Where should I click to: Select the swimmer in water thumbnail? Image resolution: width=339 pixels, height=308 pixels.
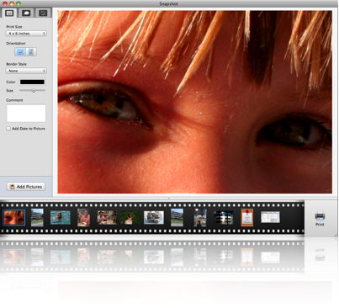coord(61,218)
